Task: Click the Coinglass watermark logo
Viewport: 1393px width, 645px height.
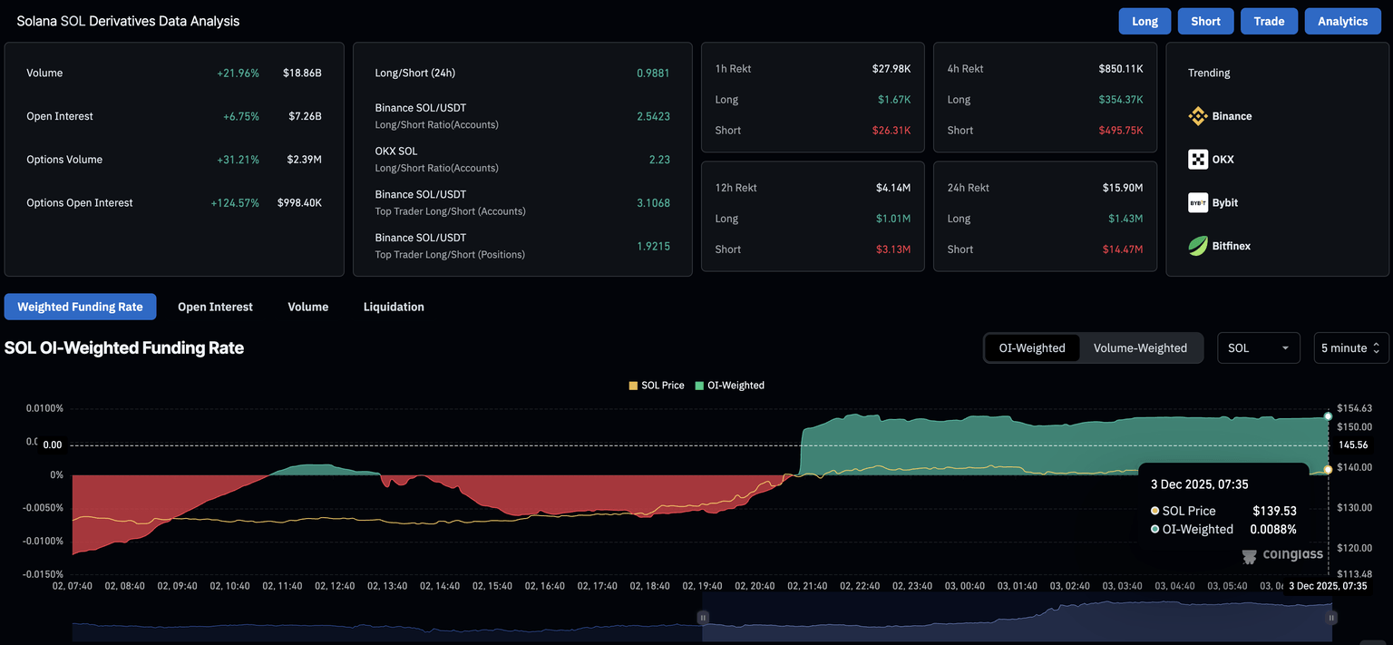Action: (1282, 554)
